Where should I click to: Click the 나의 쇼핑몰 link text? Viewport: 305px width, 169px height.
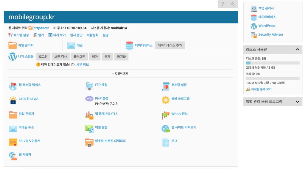coord(26,56)
